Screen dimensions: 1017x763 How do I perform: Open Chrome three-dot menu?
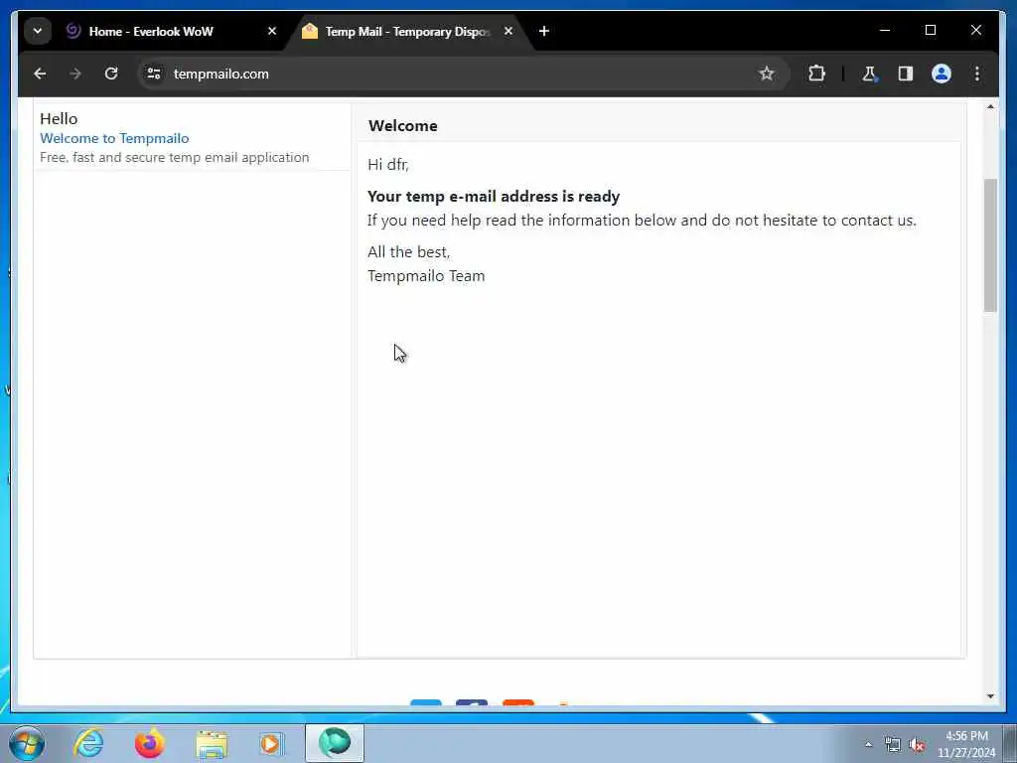click(x=977, y=74)
